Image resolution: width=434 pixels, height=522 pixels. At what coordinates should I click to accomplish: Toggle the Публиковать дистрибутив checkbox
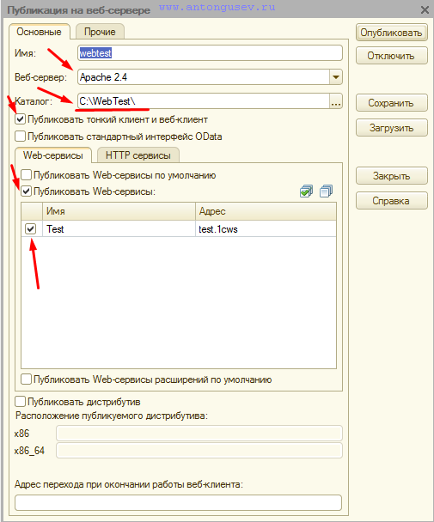coord(21,402)
